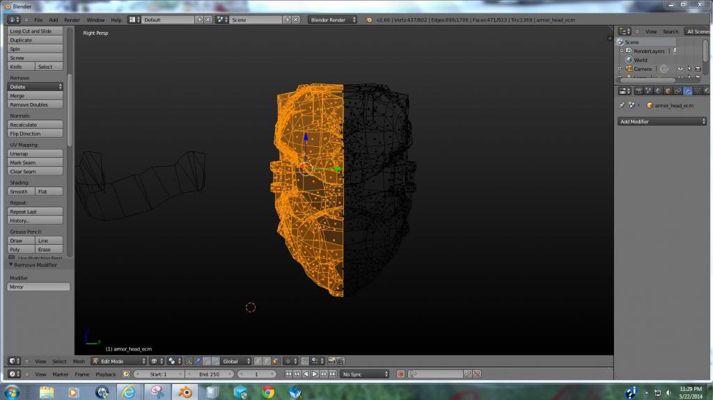Open the Add menu
Viewport: 713px width, 400px height.
pos(53,20)
